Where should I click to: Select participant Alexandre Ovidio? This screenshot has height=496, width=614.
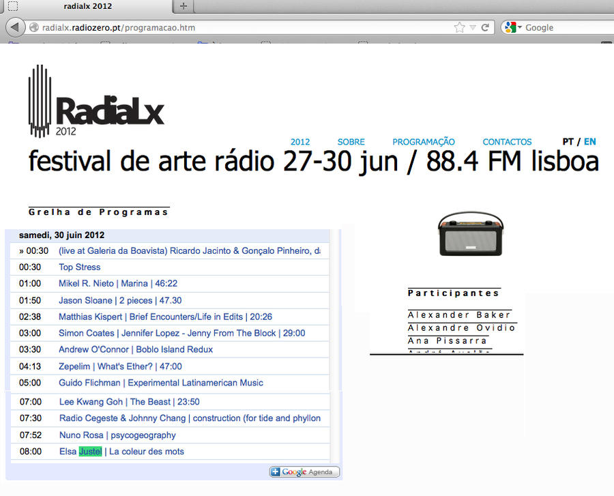461,327
